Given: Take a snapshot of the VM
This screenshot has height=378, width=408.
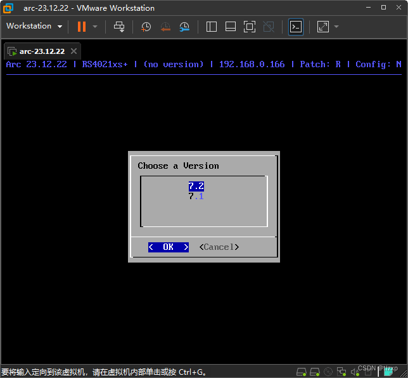Looking at the screenshot, I should (146, 27).
